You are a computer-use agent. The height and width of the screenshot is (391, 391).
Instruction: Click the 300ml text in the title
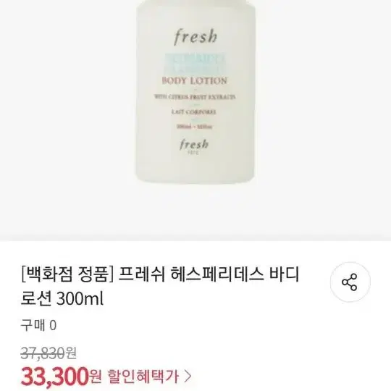click(80, 299)
